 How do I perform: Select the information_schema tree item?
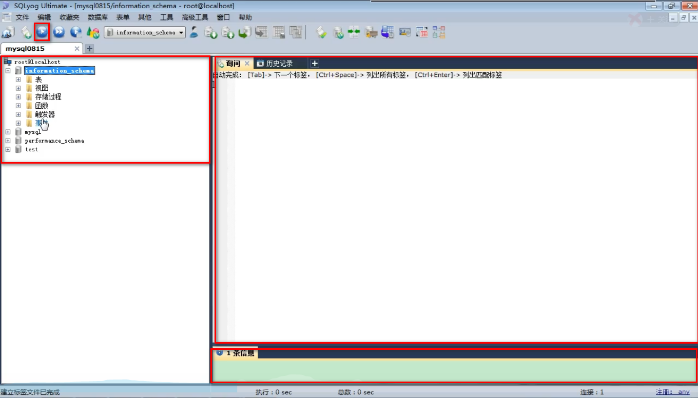tap(60, 71)
